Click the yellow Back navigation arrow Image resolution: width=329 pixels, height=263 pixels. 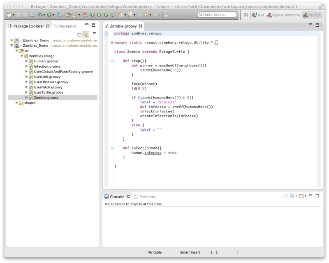click(146, 15)
